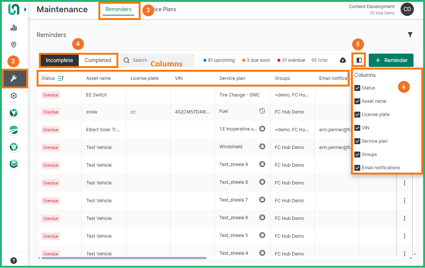Click the add Reminder button
This screenshot has width=425, height=268.
(x=391, y=60)
